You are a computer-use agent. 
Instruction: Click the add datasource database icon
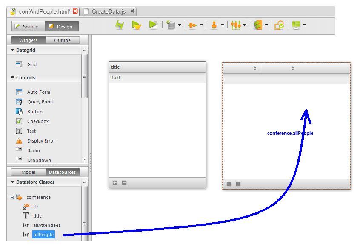click(x=171, y=25)
